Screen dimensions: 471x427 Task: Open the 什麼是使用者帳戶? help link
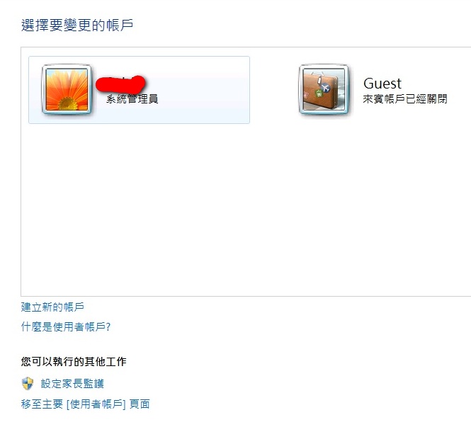click(66, 326)
